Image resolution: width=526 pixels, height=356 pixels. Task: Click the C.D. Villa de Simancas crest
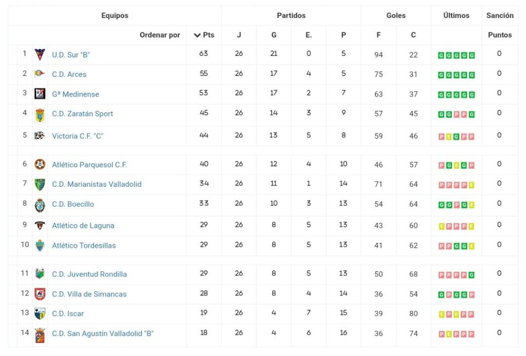40,294
